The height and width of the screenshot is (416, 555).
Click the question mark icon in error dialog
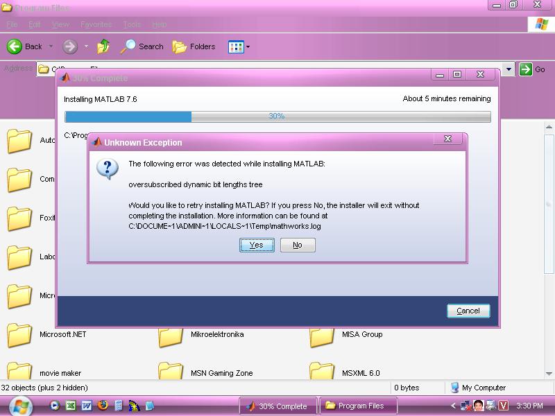[108, 168]
